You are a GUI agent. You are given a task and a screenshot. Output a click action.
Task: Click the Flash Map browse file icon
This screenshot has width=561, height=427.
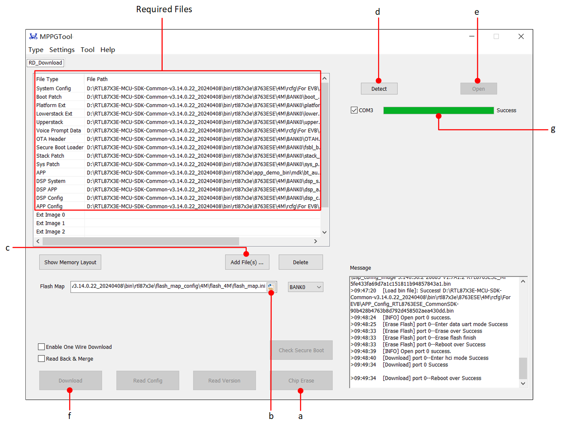tap(271, 287)
